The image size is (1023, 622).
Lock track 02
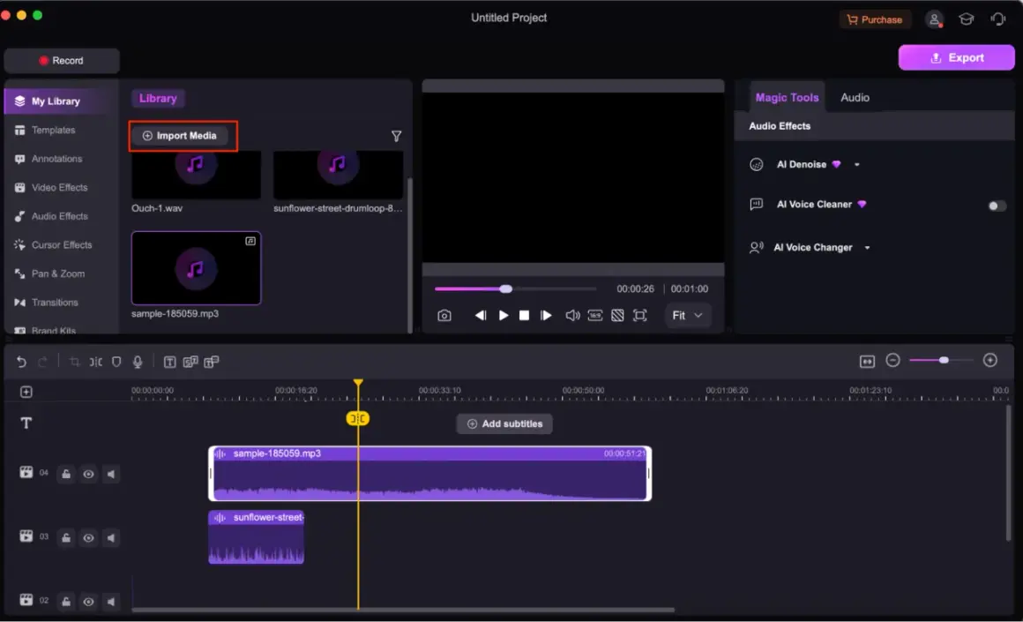pos(66,601)
